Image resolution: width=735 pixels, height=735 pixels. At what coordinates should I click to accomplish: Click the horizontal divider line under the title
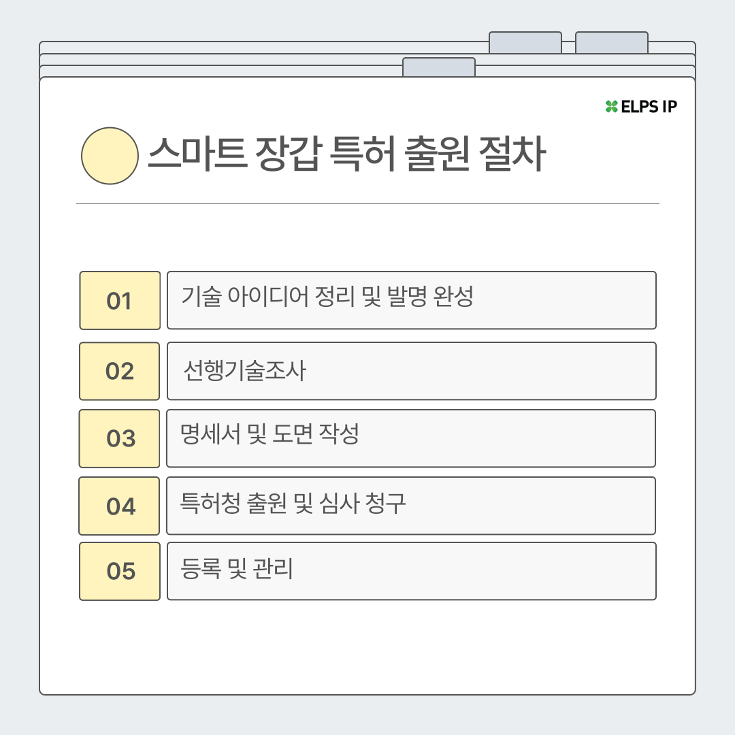(367, 203)
